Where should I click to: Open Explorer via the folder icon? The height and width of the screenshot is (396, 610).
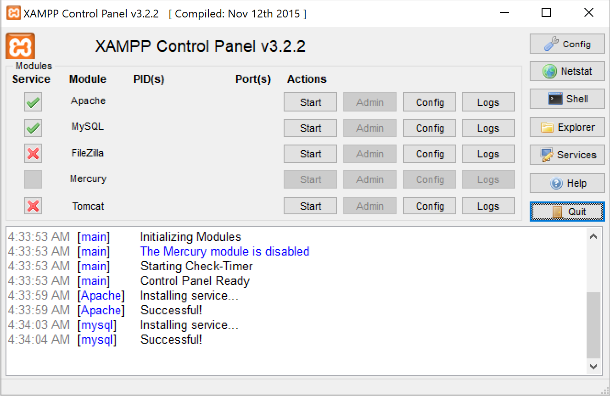pyautogui.click(x=547, y=128)
